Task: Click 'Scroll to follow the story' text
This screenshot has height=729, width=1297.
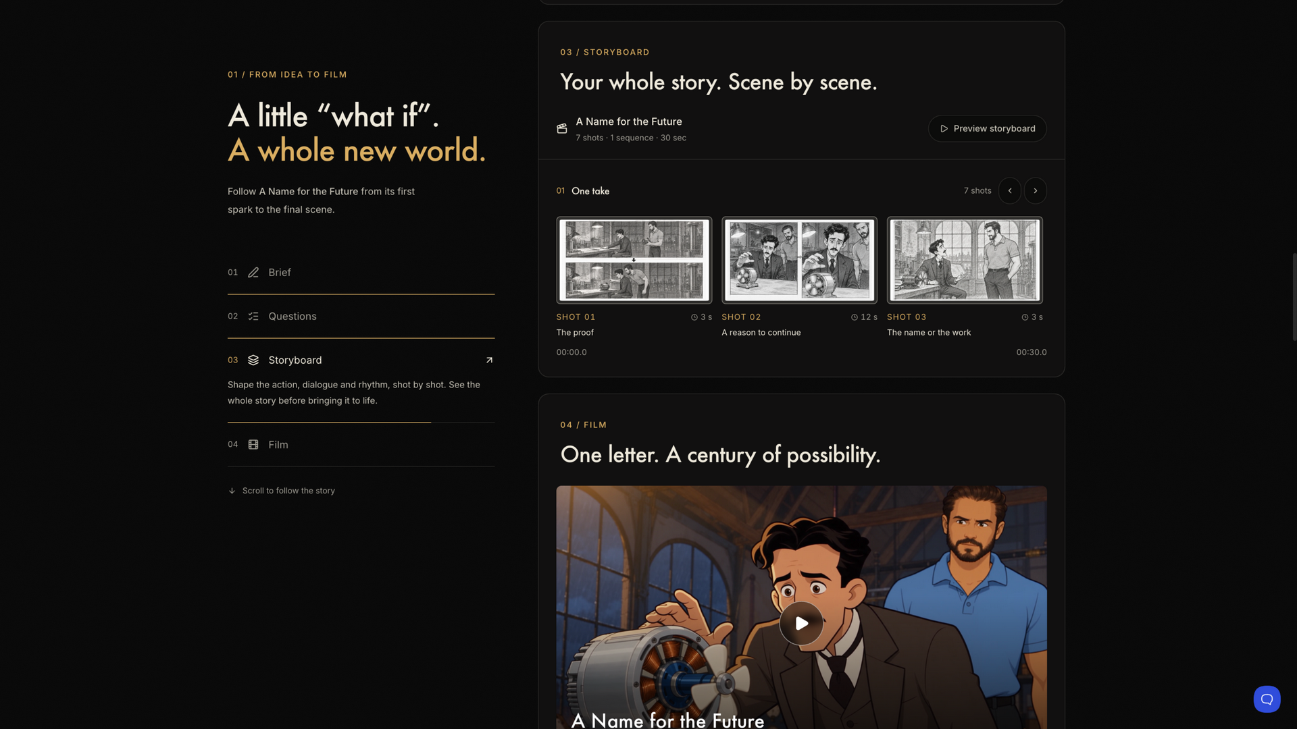Action: [288, 491]
